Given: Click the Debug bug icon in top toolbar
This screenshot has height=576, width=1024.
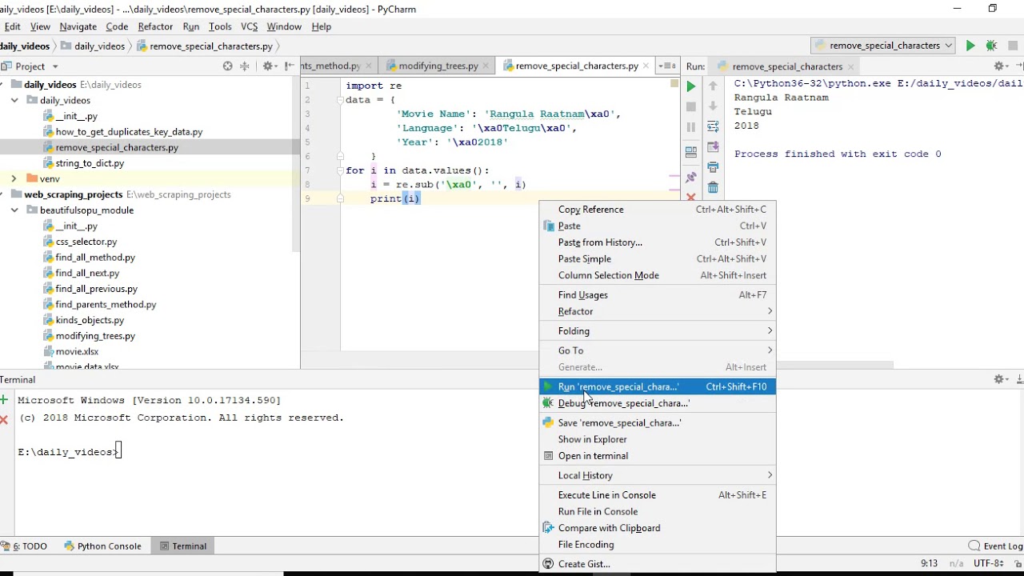Looking at the screenshot, I should [x=991, y=46].
